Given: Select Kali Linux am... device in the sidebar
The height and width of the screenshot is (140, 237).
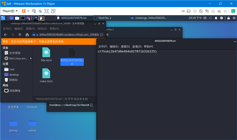Looking at the screenshot, I should (16, 59).
